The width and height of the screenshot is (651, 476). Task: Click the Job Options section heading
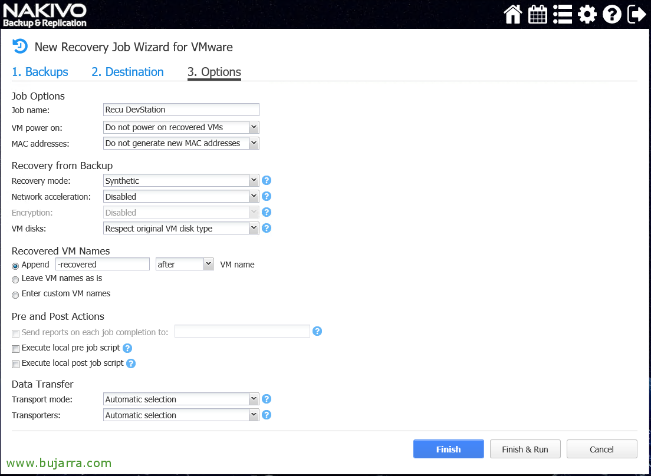pos(38,96)
